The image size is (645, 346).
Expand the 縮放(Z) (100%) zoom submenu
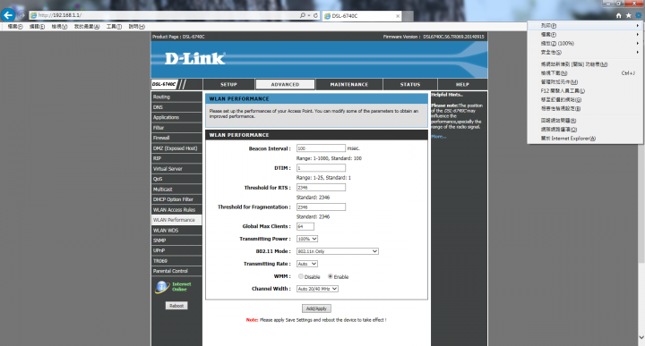[585, 44]
